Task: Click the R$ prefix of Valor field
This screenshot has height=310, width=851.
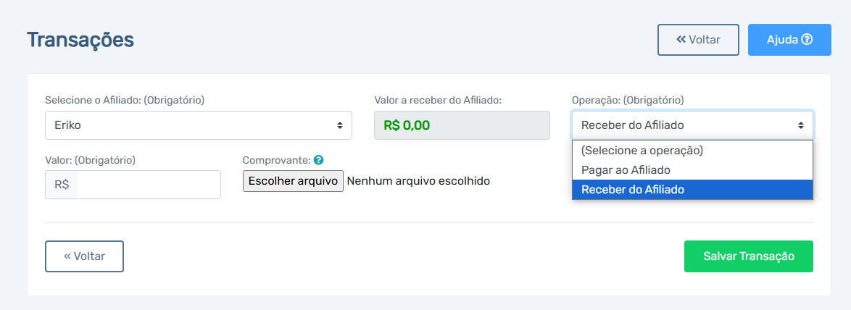Action: (62, 185)
